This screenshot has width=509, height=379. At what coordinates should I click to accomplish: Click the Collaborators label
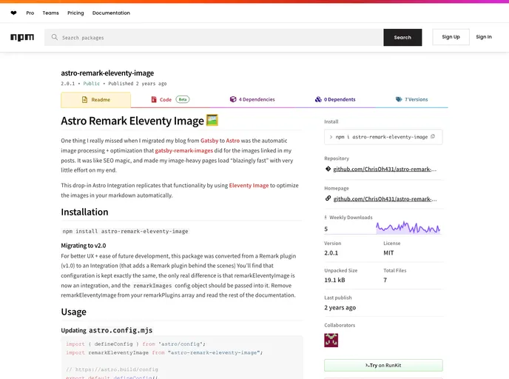[x=340, y=325]
